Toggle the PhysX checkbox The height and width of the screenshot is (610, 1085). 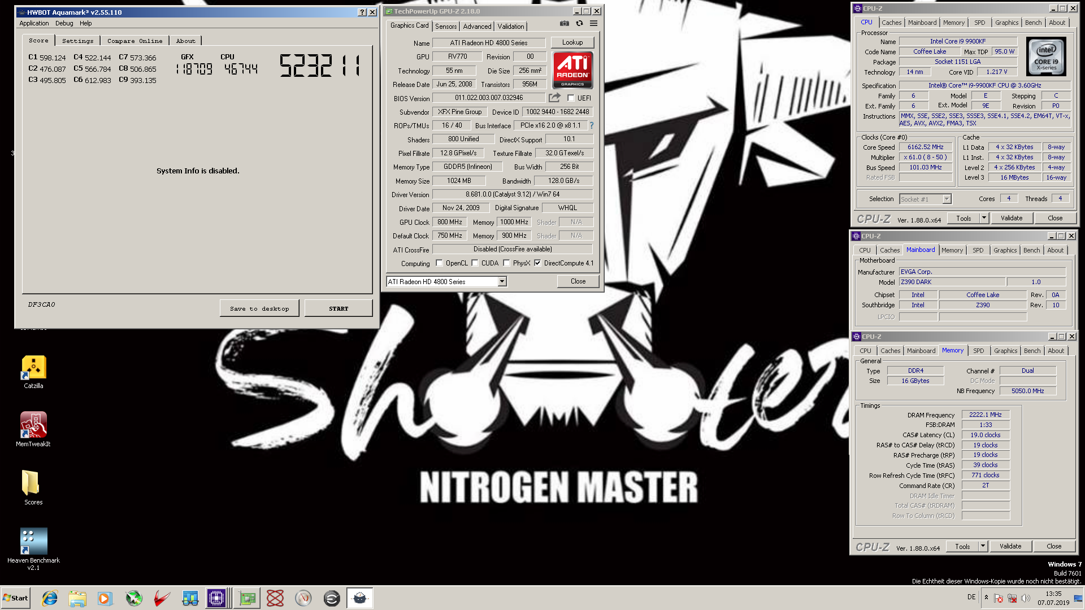pyautogui.click(x=506, y=263)
